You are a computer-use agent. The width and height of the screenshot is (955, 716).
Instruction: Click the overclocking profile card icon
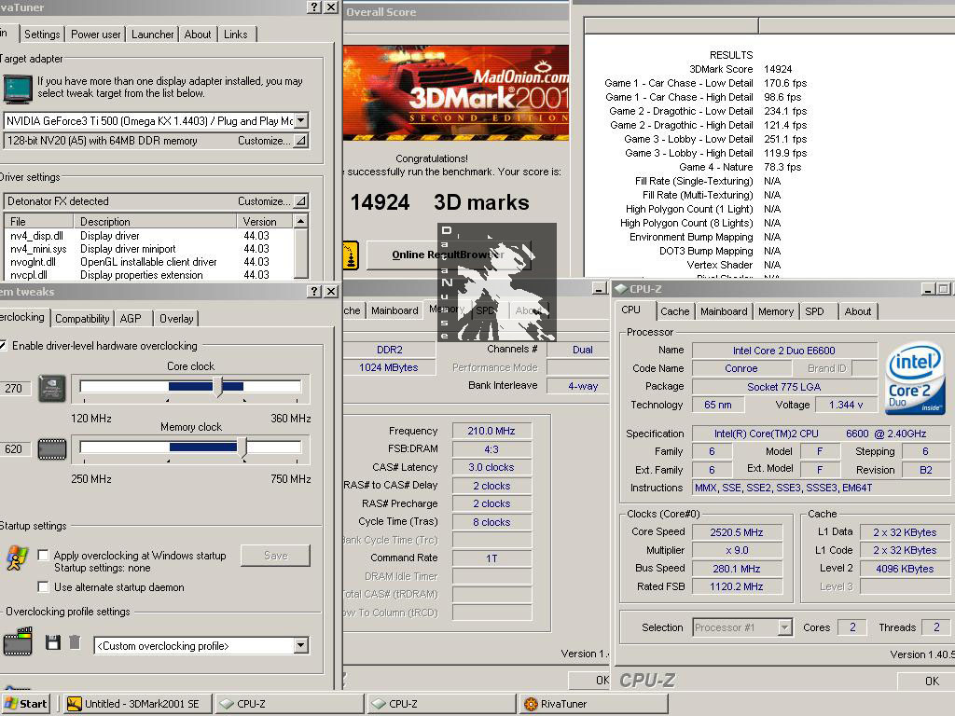[x=18, y=641]
